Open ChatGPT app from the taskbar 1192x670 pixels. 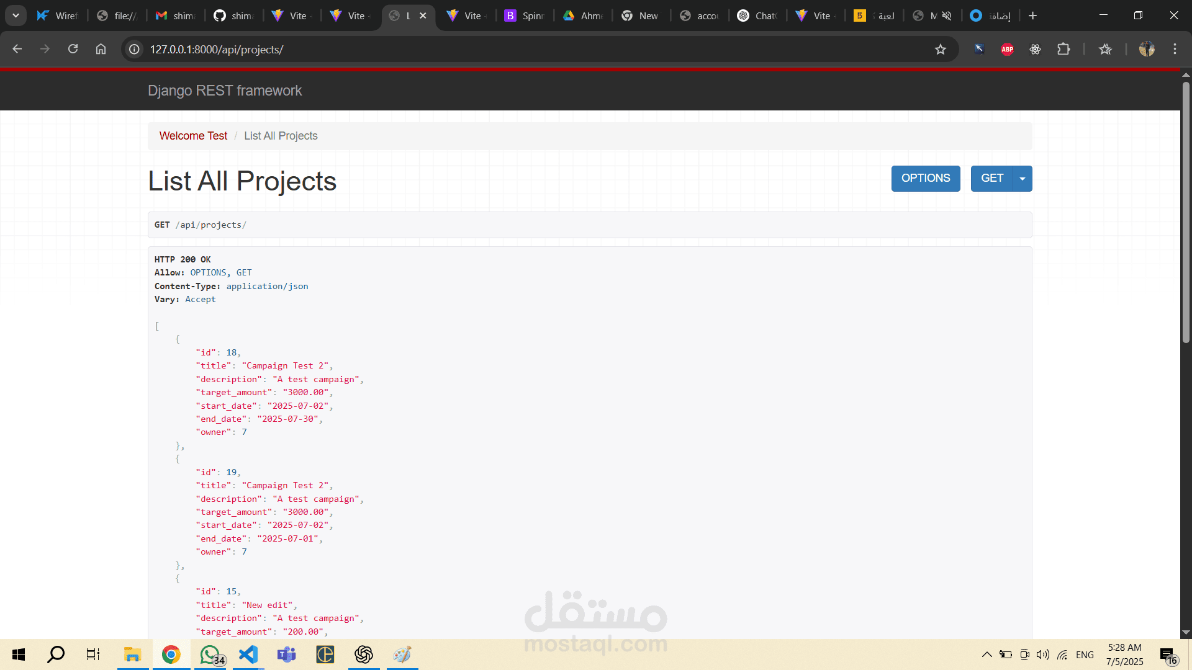point(364,654)
